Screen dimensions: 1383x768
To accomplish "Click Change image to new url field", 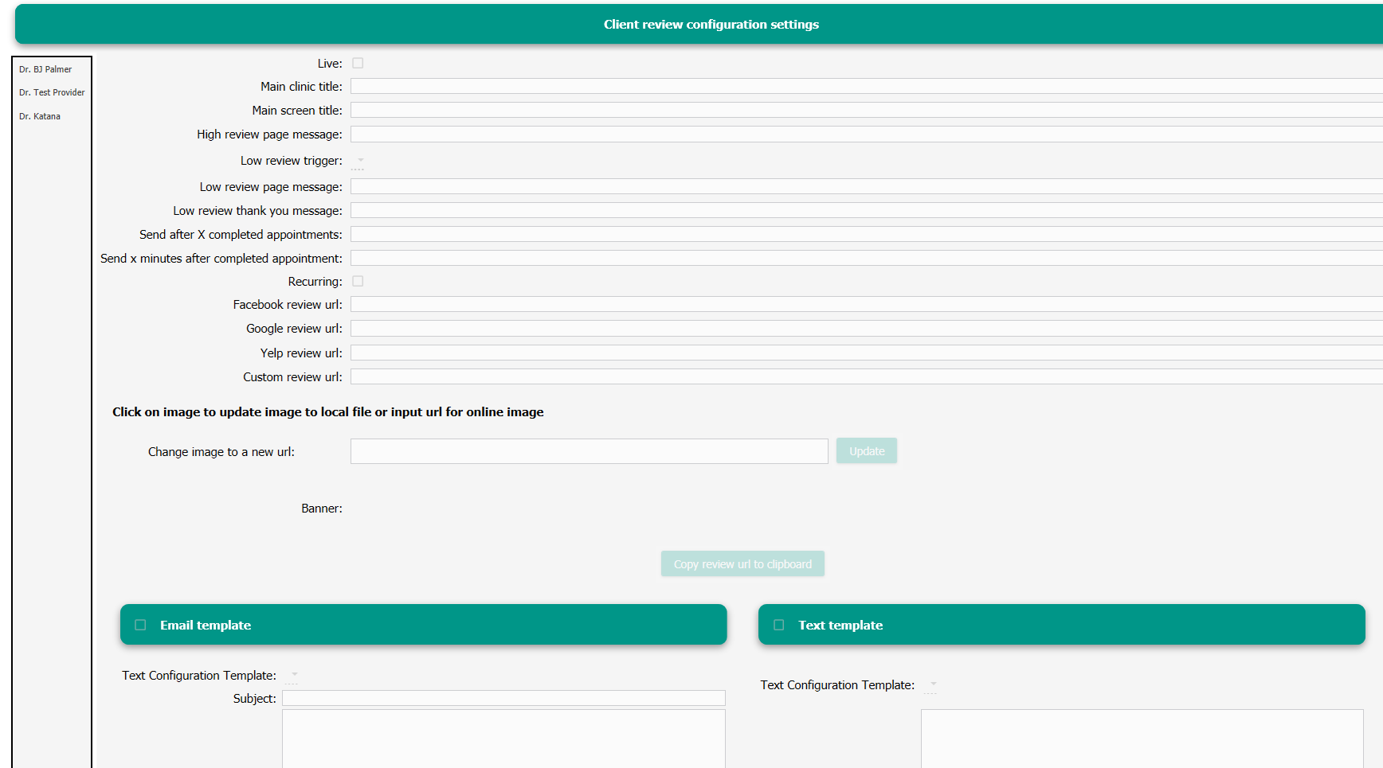I will click(590, 451).
